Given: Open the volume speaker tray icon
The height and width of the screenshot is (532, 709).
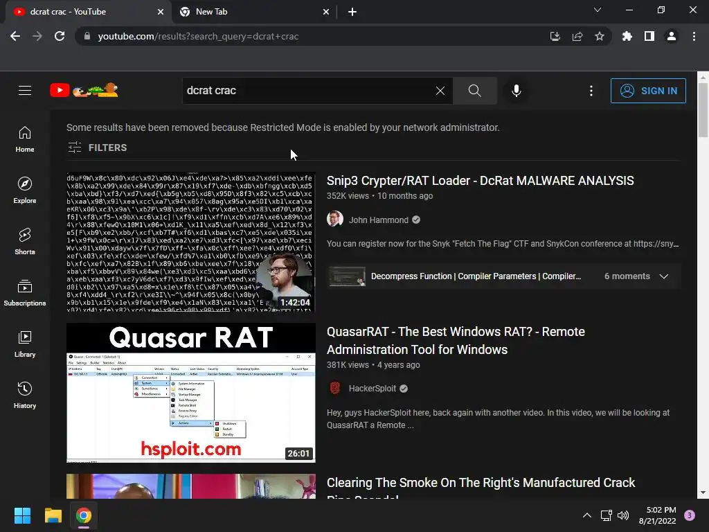Looking at the screenshot, I should 623,515.
